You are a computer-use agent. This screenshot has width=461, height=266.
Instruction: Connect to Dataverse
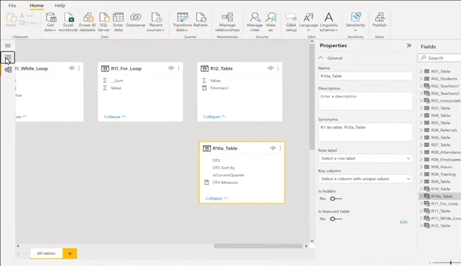(135, 20)
